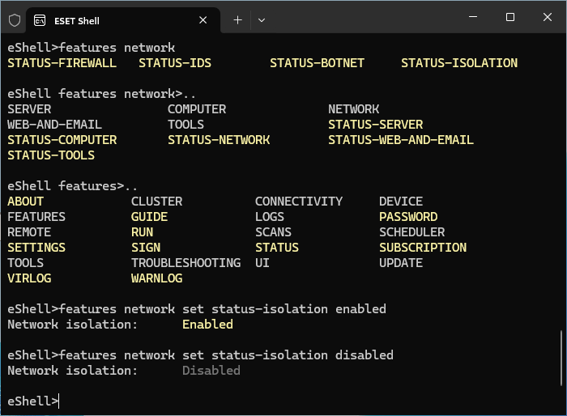Viewport: 567px width, 416px height.
Task: Select the ESET Shell tab
Action: (123, 20)
